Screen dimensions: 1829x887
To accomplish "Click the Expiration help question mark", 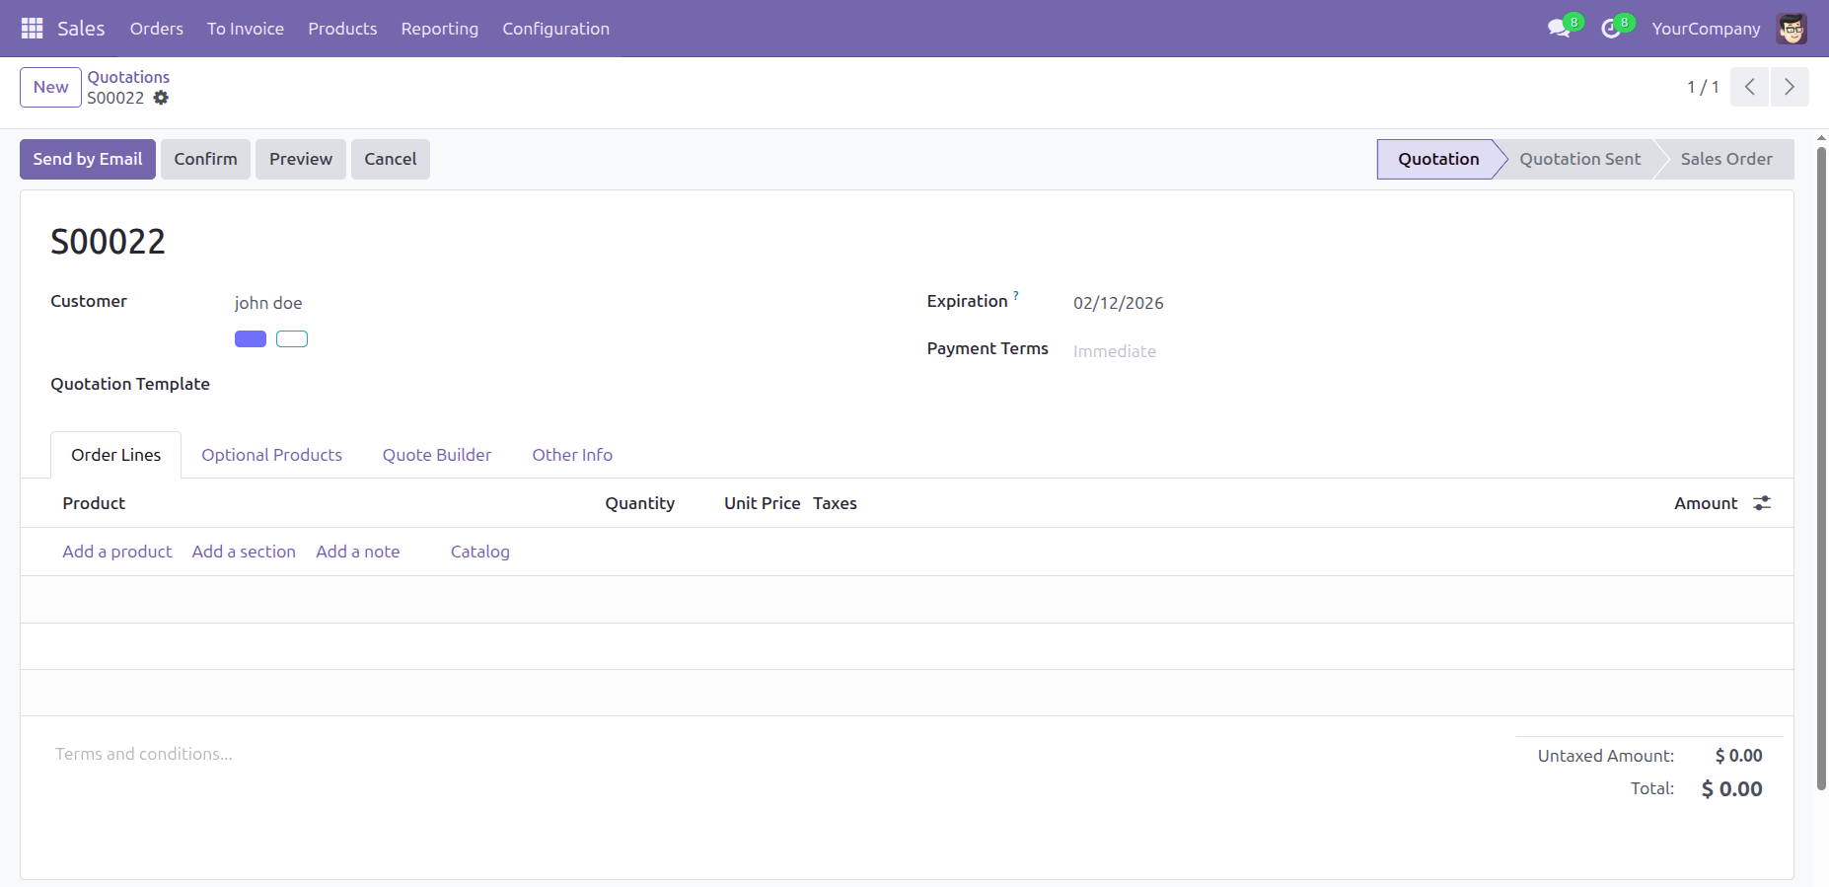I will [x=1016, y=295].
